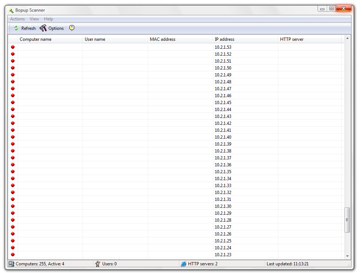Select IP address 10.2.1.23

223,255
